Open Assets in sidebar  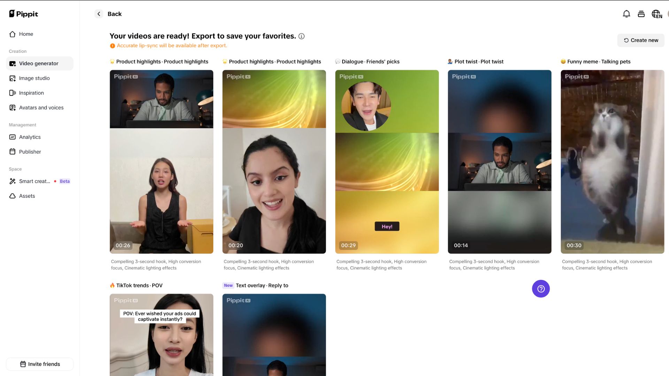(x=27, y=196)
